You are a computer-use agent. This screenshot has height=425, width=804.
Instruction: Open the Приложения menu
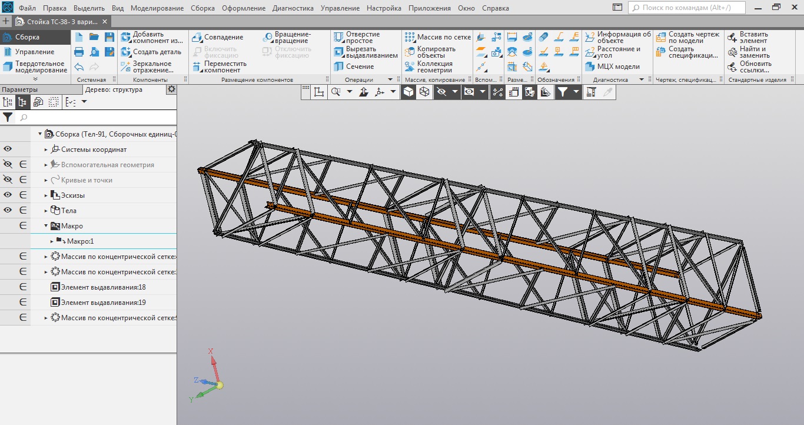pyautogui.click(x=429, y=8)
